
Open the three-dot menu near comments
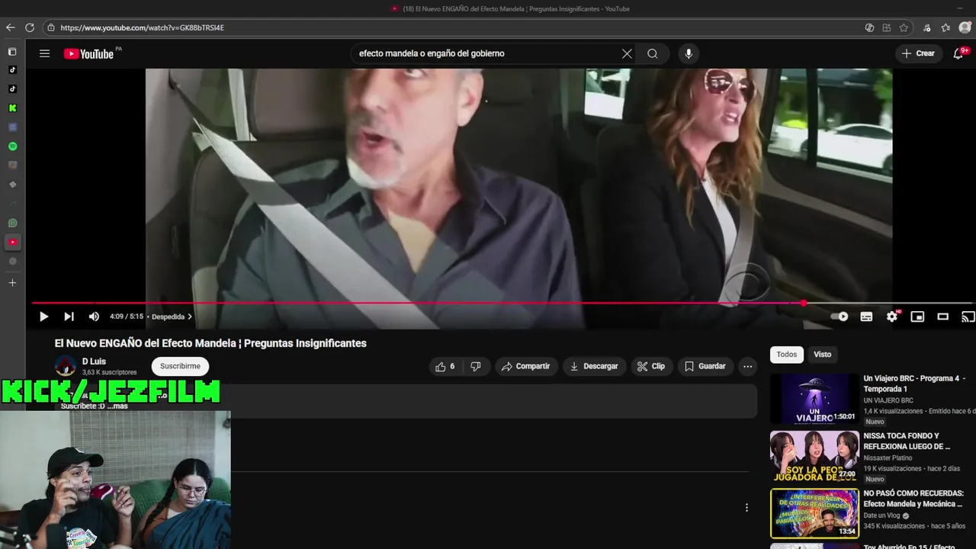(x=746, y=508)
